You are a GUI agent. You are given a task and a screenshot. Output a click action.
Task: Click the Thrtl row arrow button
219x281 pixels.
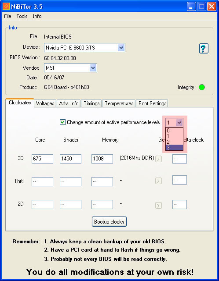[x=158, y=181]
